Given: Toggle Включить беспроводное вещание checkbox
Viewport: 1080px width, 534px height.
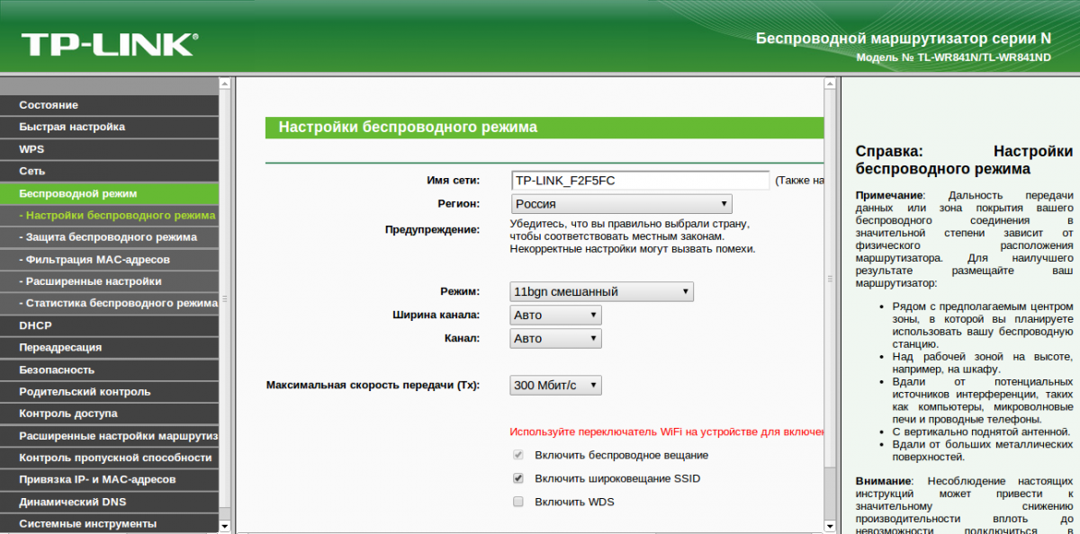Looking at the screenshot, I should click(517, 455).
